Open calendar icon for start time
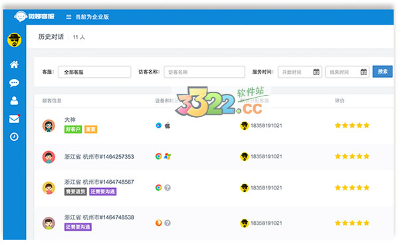Screen dimensions: 399x244 coord(317,72)
